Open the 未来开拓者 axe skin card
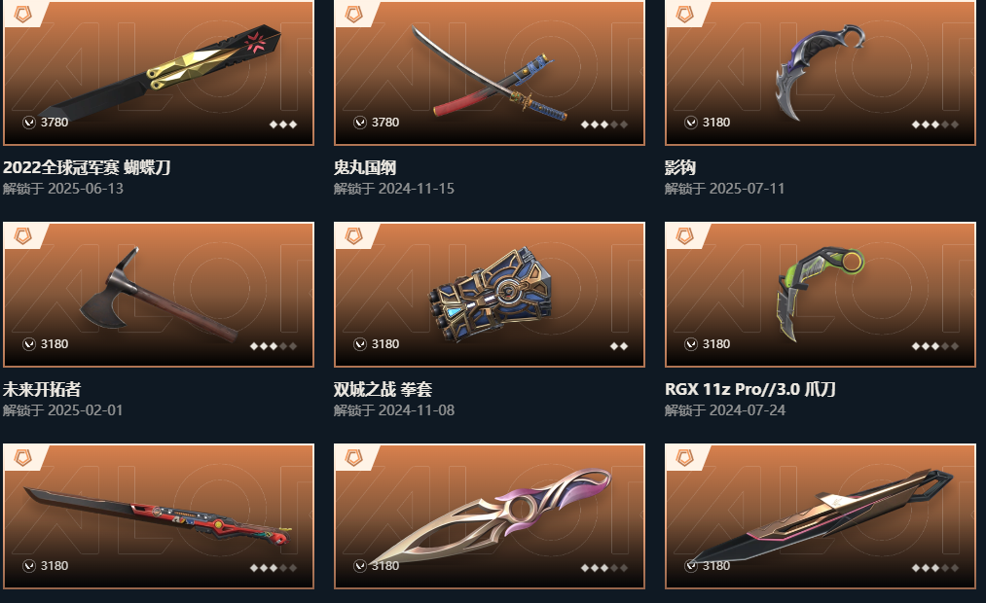Viewport: 986px width, 603px height. point(159,295)
